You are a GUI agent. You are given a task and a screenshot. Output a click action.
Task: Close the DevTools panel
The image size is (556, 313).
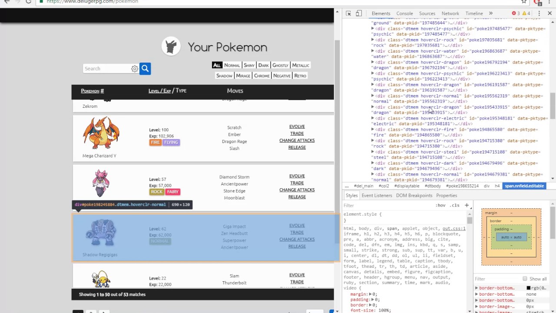coord(549,13)
